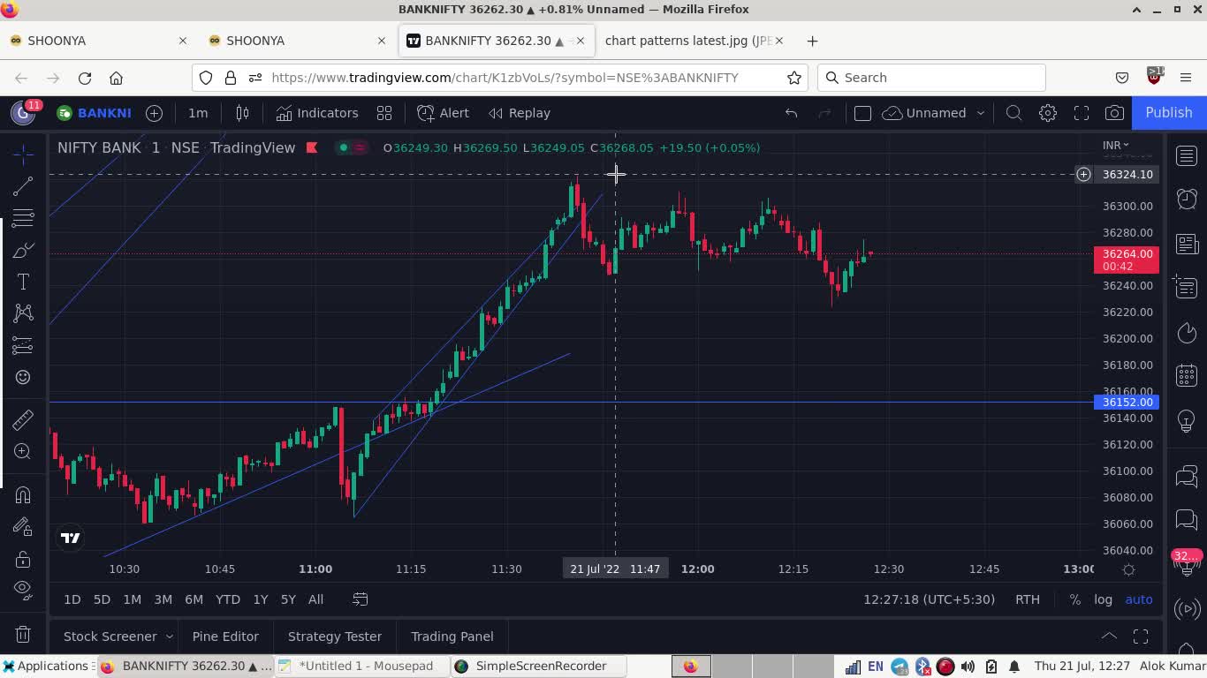Publish the chart idea
The width and height of the screenshot is (1207, 678).
[x=1168, y=113]
